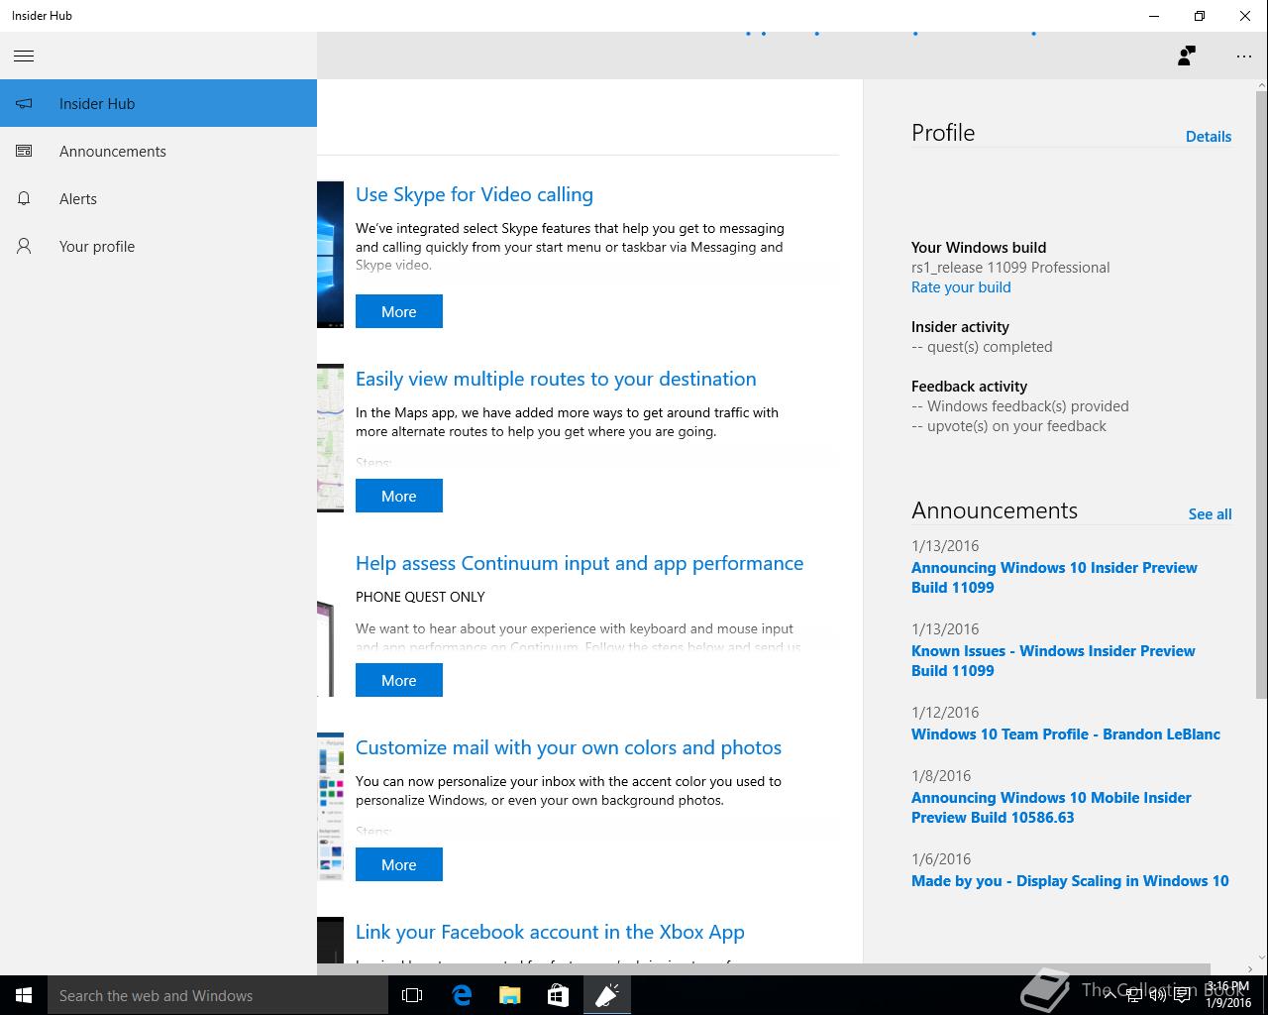
Task: Open Task View on the taskbar
Action: pos(412,995)
